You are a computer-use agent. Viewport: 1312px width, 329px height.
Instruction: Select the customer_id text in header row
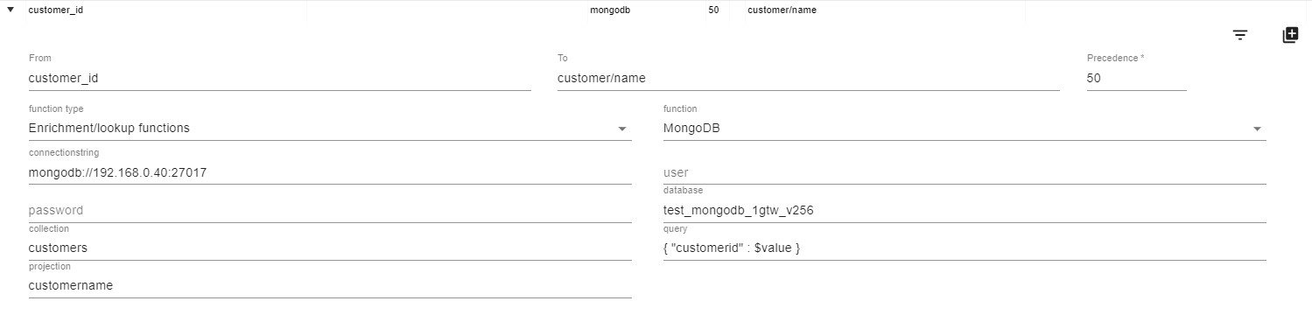tap(56, 10)
